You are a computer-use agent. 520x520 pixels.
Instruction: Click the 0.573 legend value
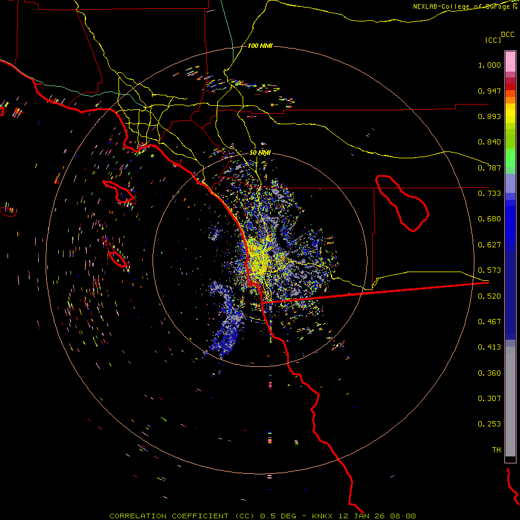pyautogui.click(x=489, y=270)
